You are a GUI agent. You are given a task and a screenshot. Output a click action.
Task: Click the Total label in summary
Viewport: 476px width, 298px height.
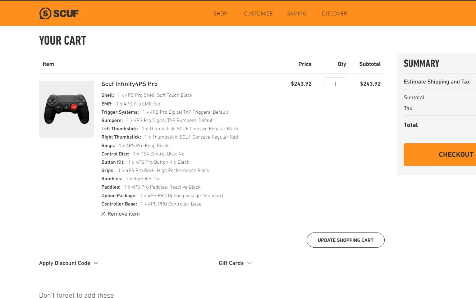(x=411, y=125)
